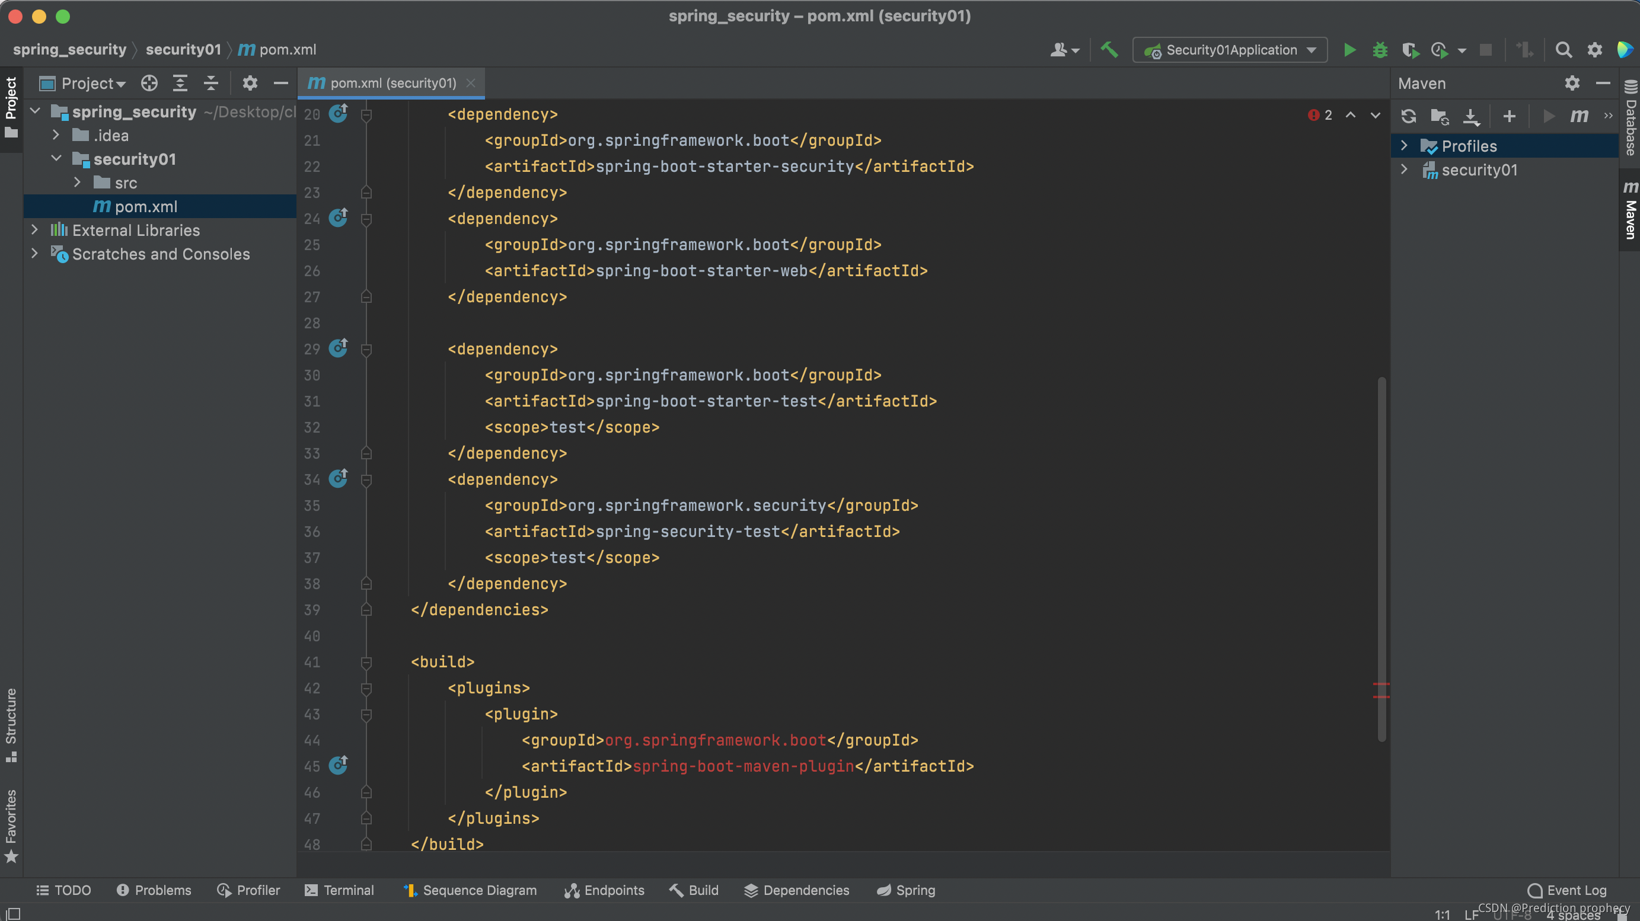
Task: Toggle the Favorites side panel
Action: click(x=11, y=826)
